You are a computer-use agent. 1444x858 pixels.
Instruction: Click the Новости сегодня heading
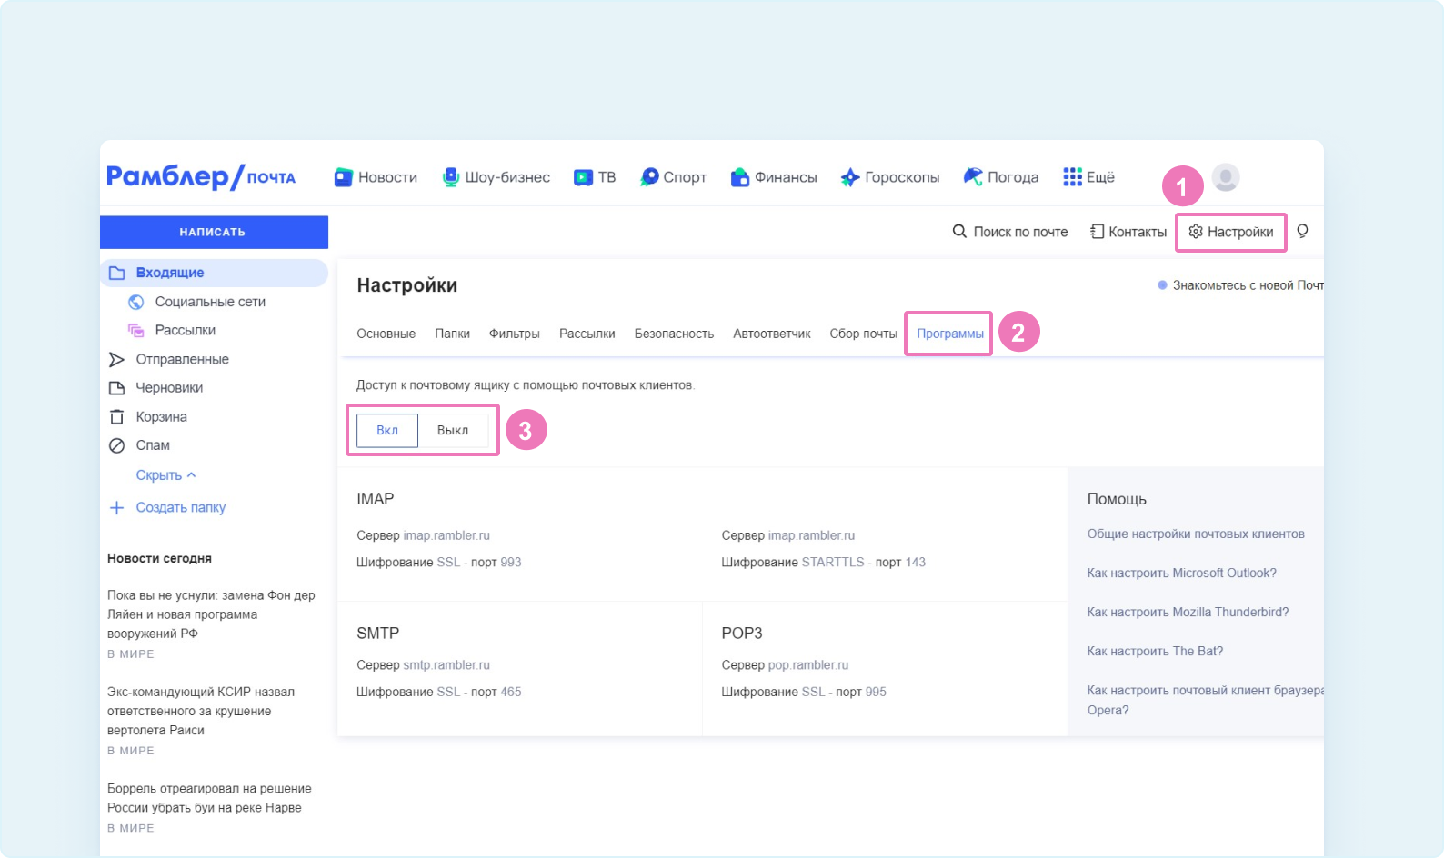click(159, 558)
